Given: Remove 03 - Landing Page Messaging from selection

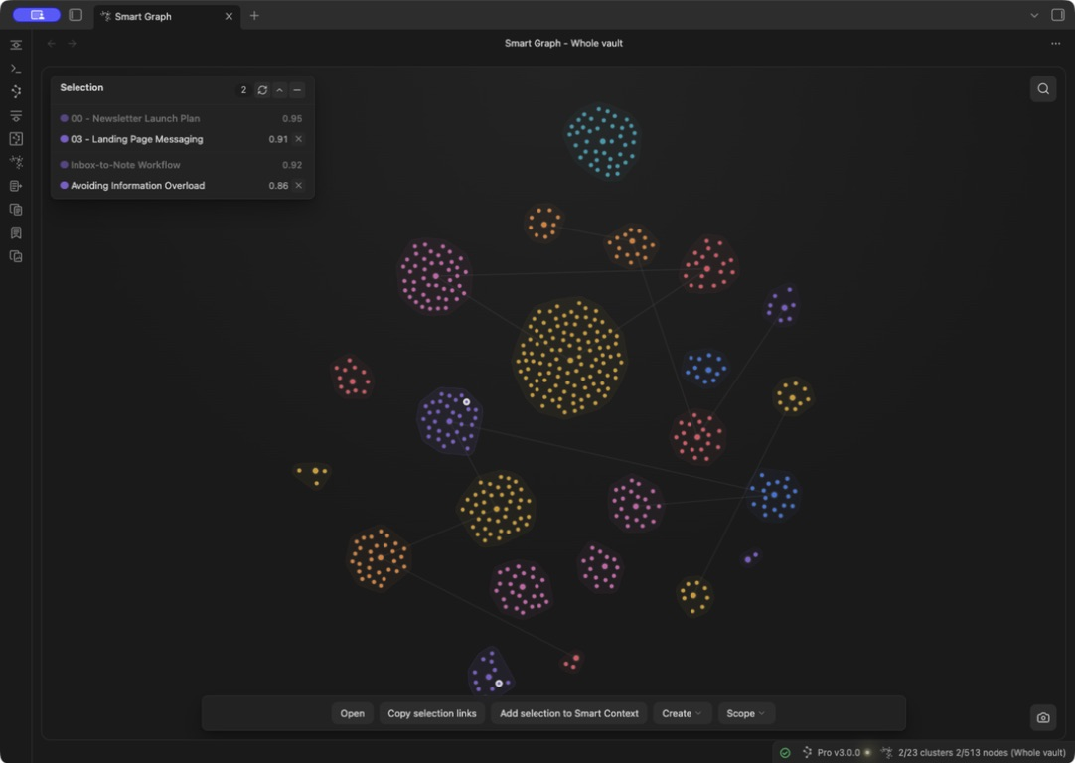Looking at the screenshot, I should pyautogui.click(x=298, y=139).
